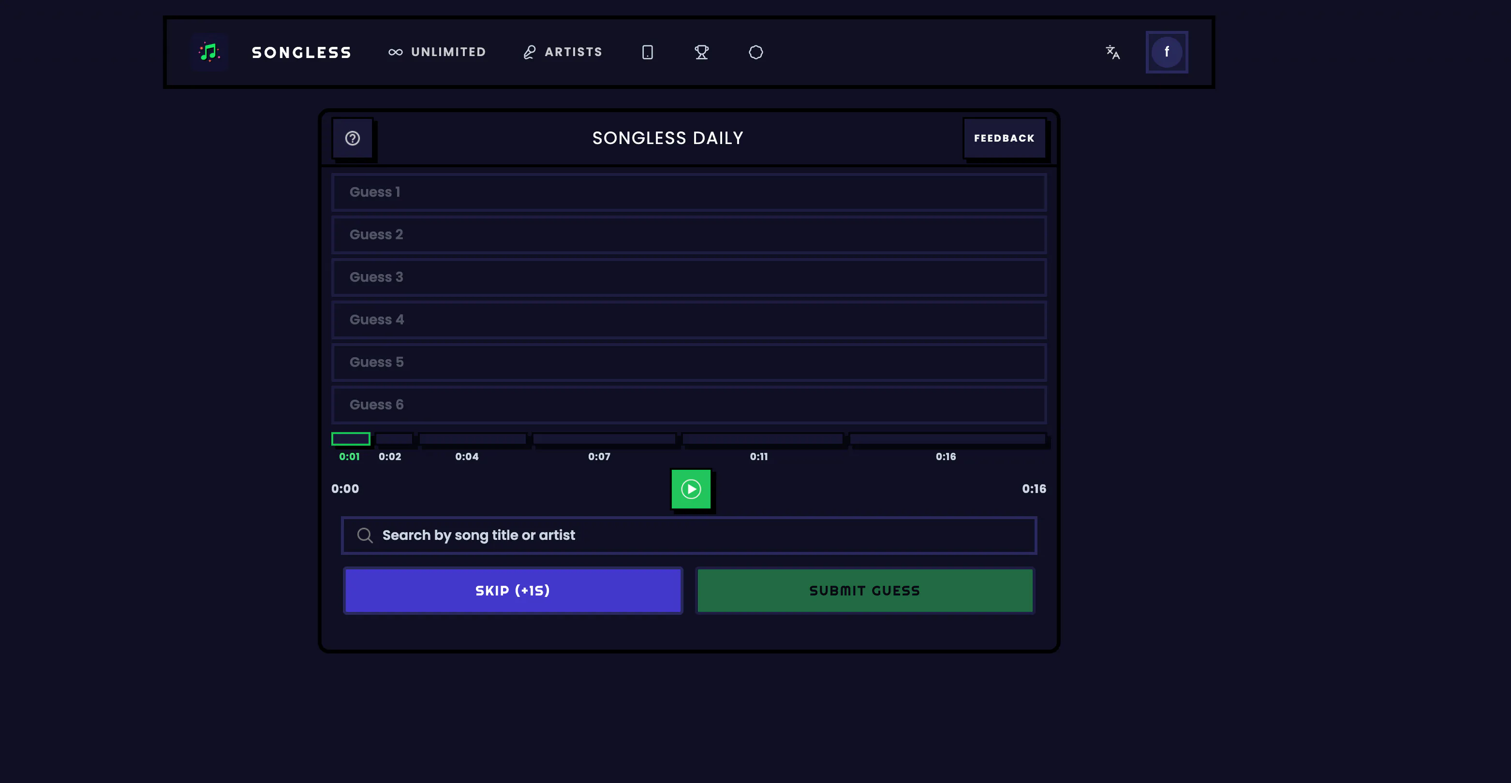Switch to Unlimited mode
The image size is (1511, 783).
(x=437, y=52)
